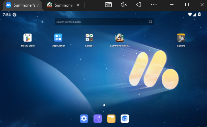Open the keyboard settings icon
This screenshot has height=127, width=207.
108,5
